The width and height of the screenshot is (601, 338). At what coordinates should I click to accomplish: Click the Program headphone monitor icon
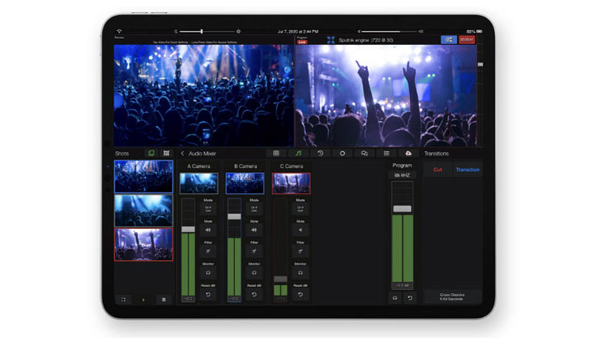[x=394, y=298]
